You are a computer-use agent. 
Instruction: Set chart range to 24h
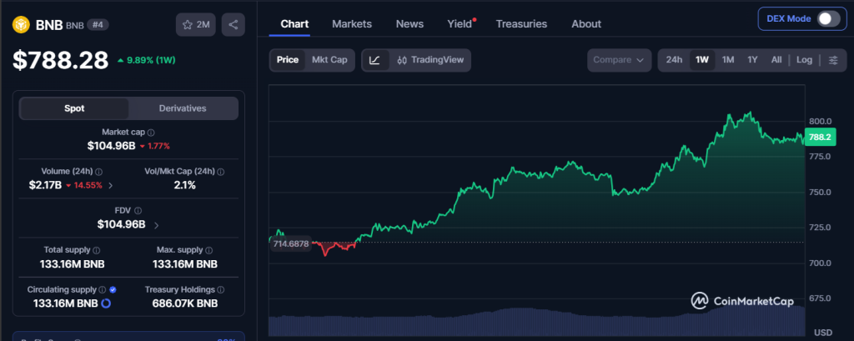[x=674, y=60]
